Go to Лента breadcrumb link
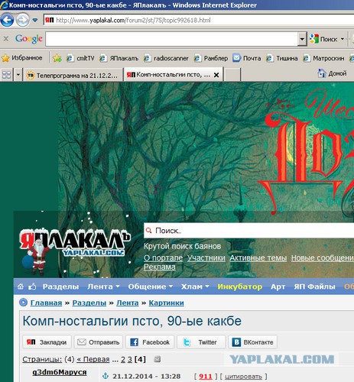Image resolution: width=354 pixels, height=382 pixels. point(128,303)
